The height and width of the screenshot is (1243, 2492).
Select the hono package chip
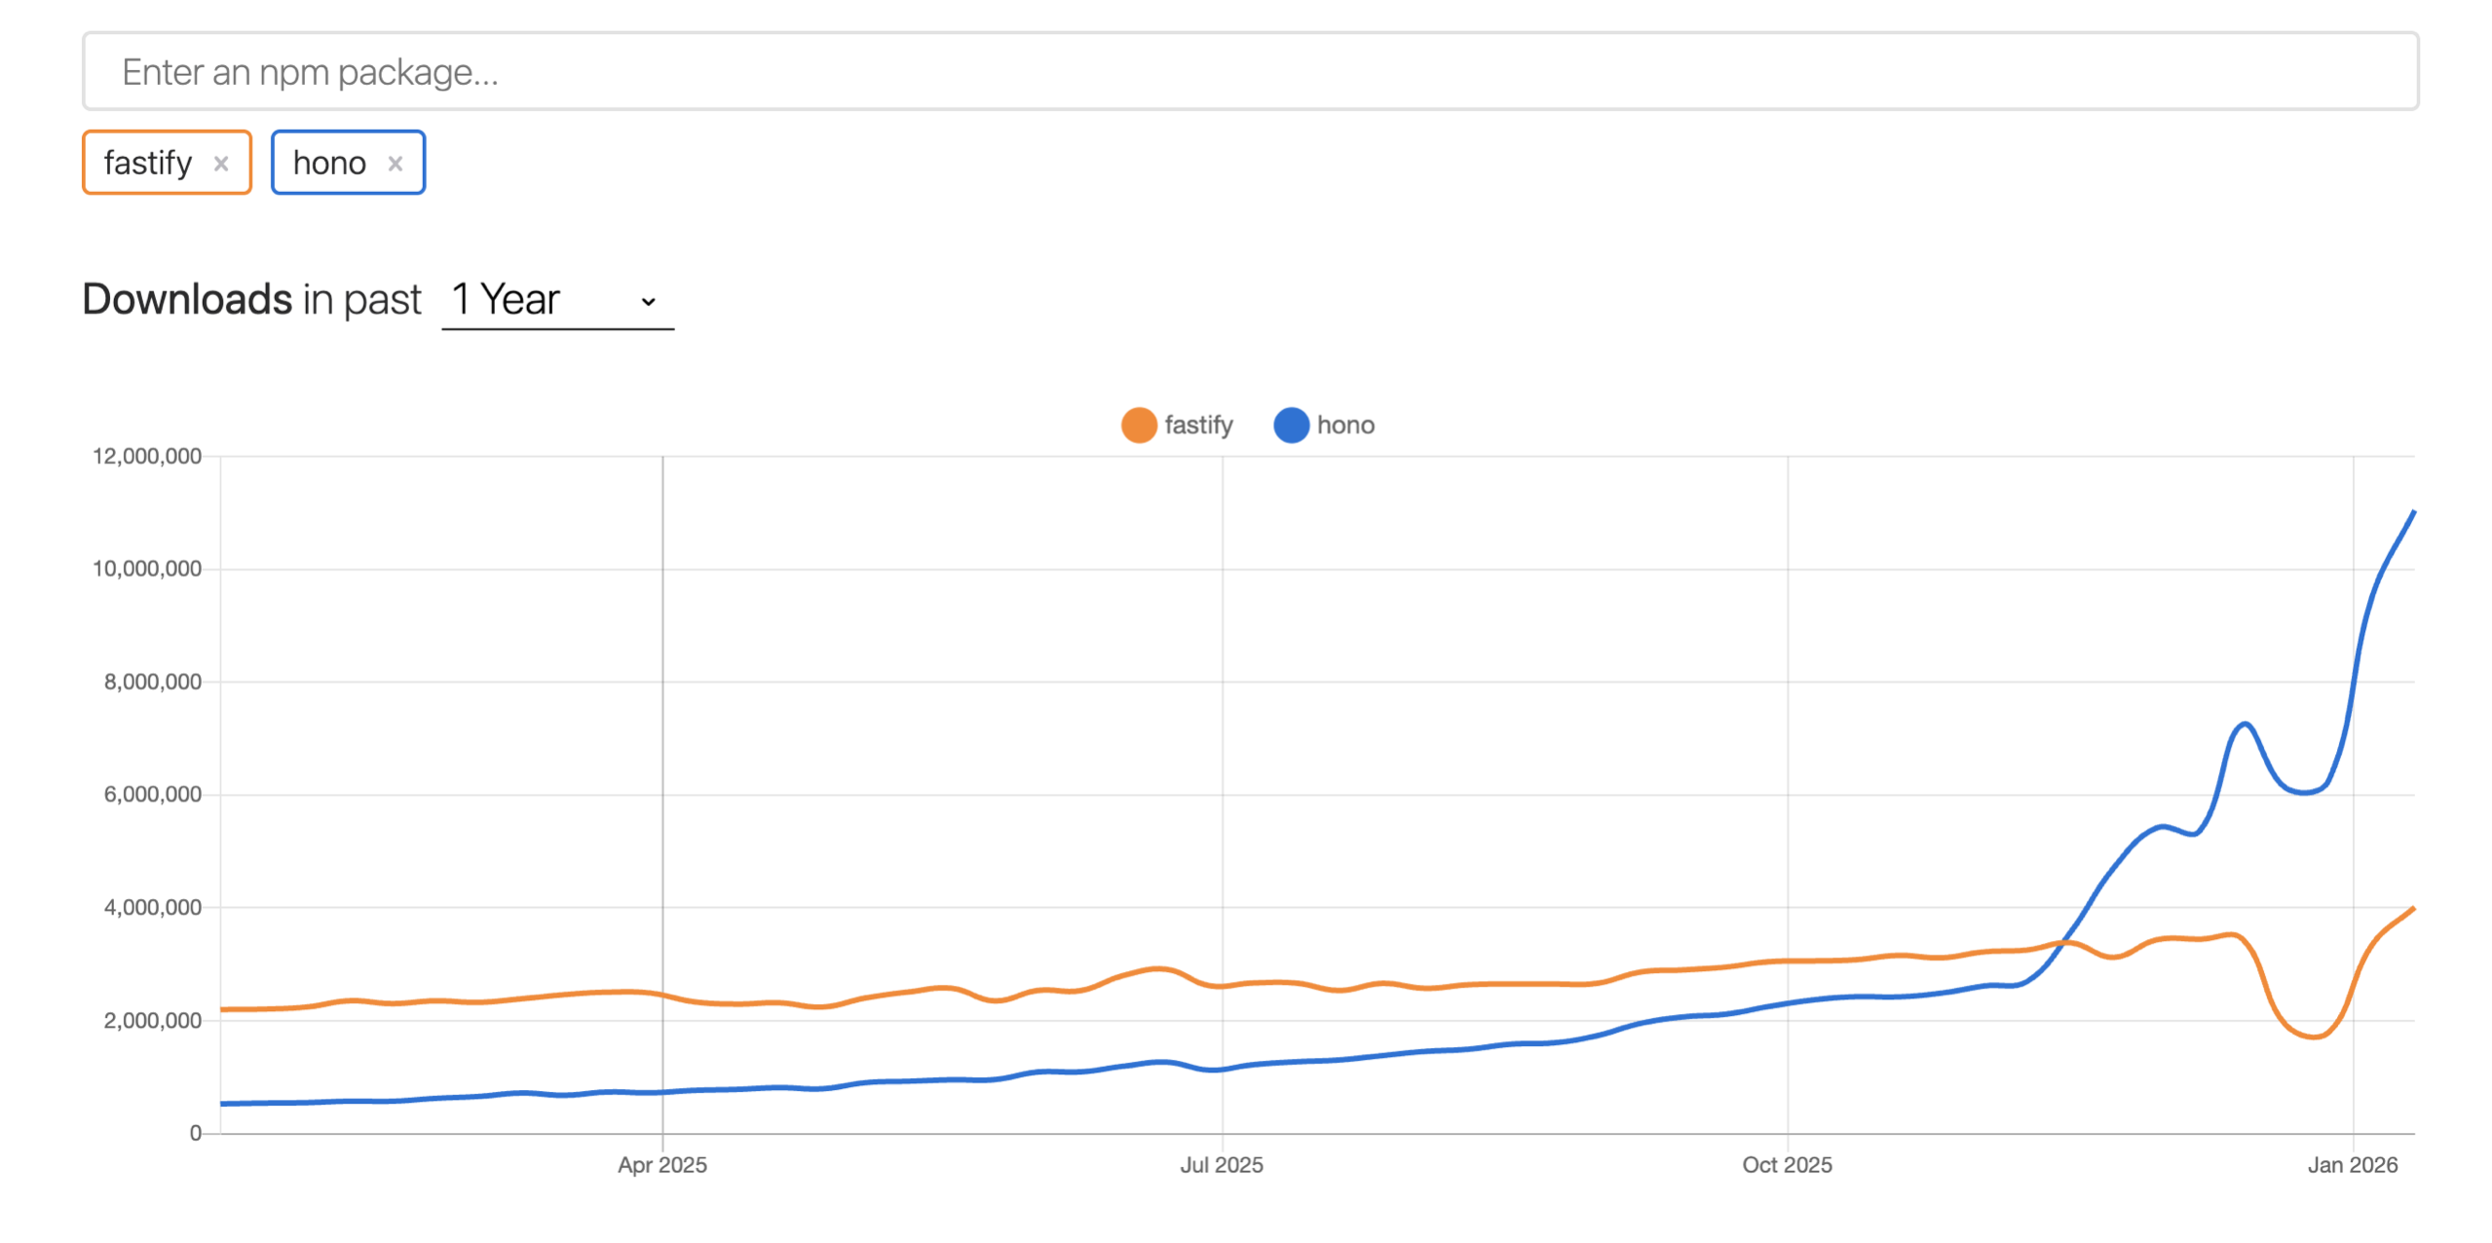coord(329,163)
